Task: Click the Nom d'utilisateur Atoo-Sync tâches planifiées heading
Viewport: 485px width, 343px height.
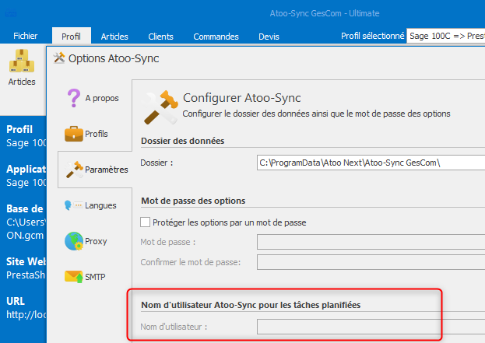Action: pos(251,305)
